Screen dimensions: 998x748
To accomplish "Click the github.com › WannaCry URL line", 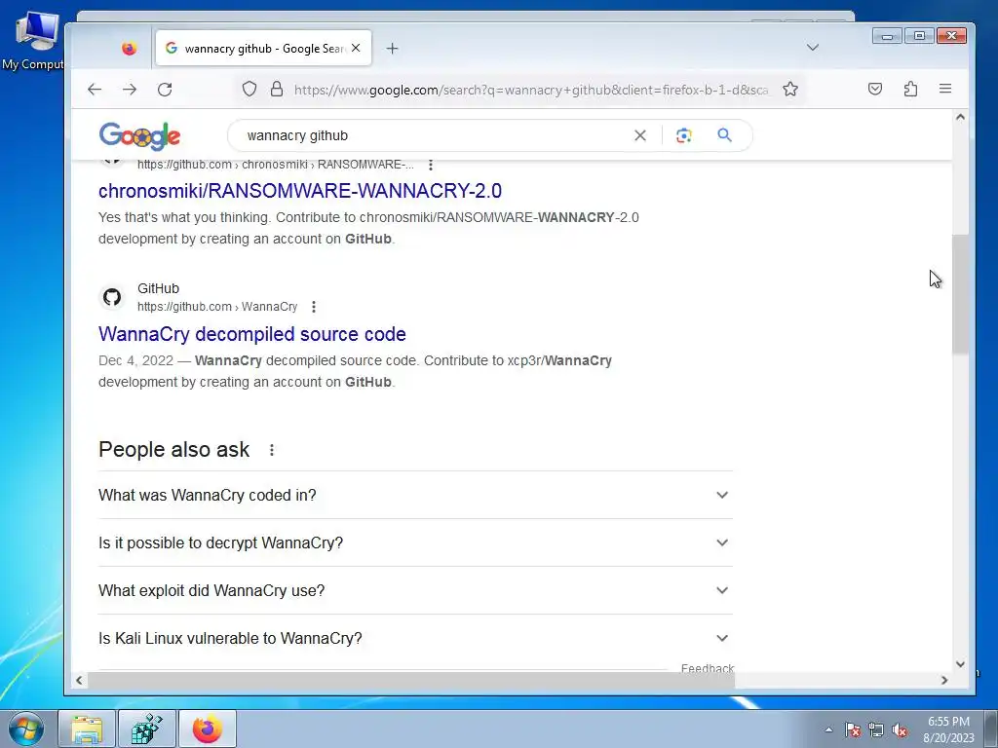I will (217, 307).
